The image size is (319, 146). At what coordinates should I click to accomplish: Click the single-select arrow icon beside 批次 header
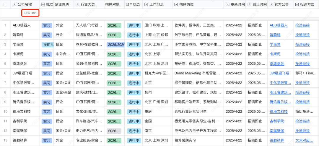pos(43,4)
